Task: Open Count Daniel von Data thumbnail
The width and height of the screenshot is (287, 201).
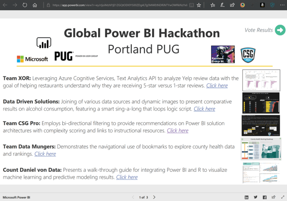Action: click(261, 173)
